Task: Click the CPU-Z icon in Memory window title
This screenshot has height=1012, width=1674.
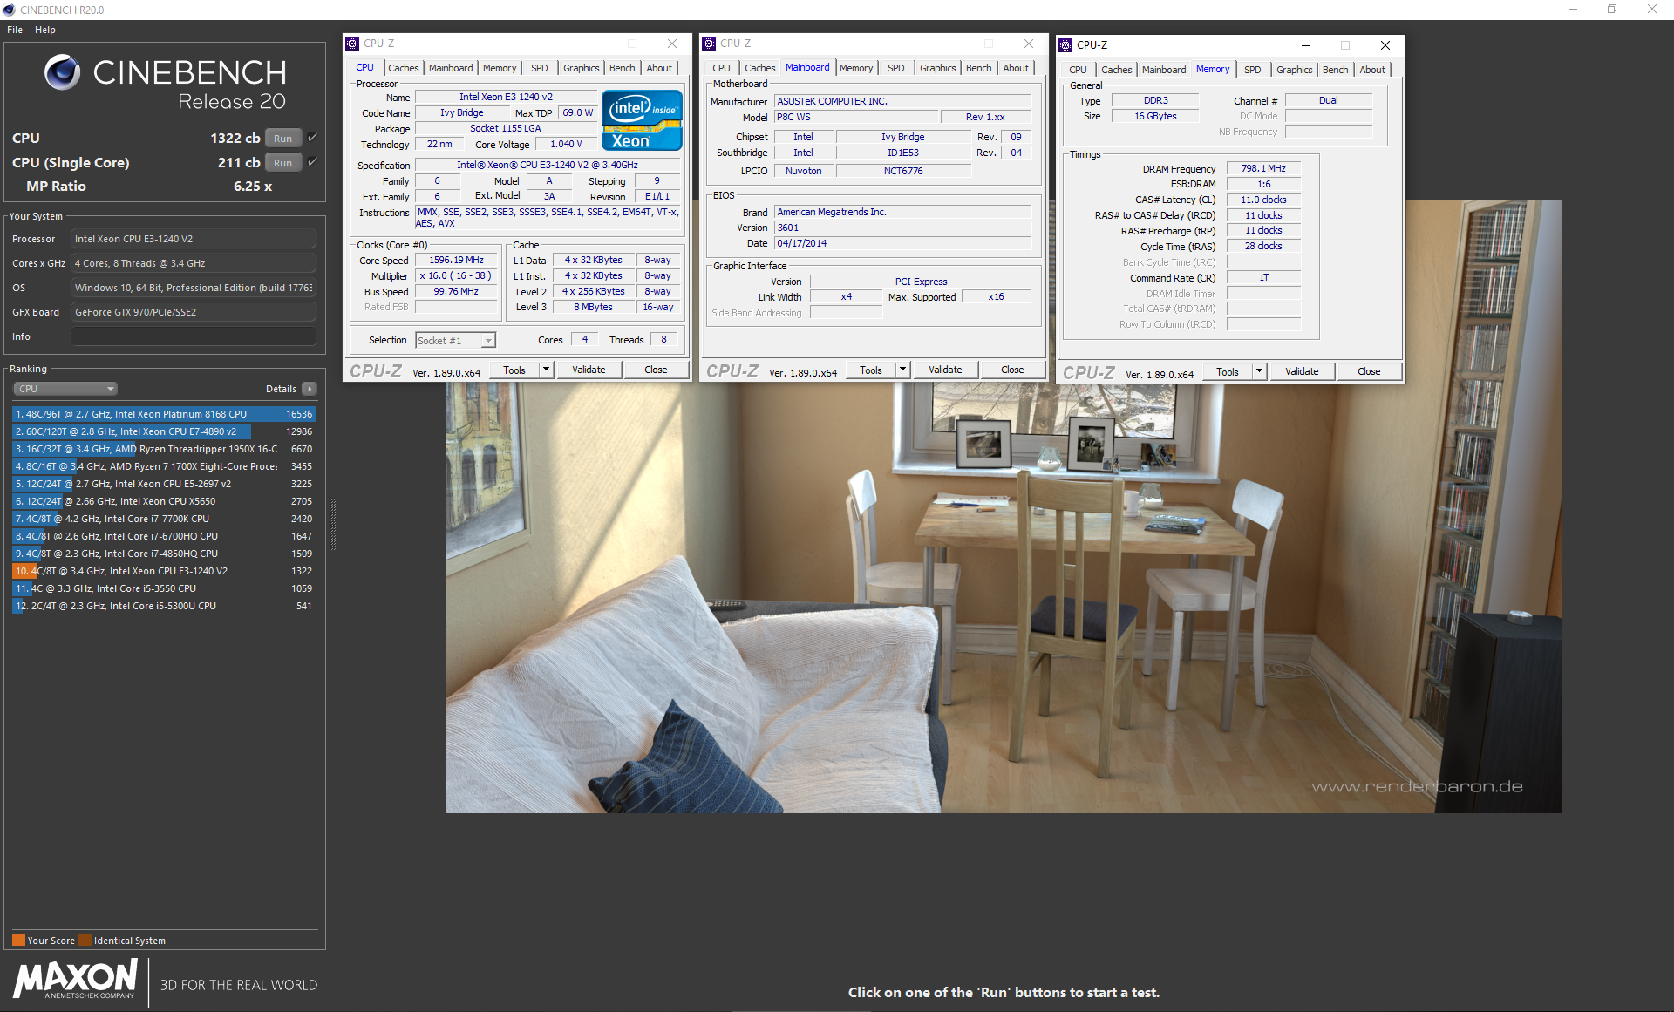Action: pyautogui.click(x=1065, y=45)
